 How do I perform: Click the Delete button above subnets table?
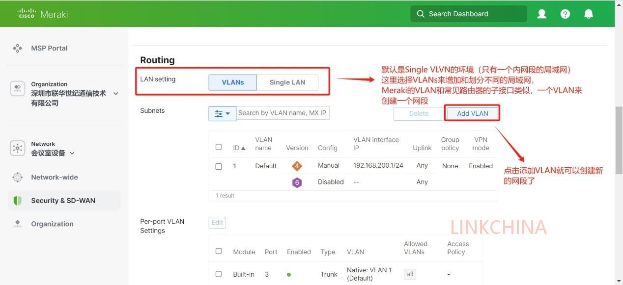tap(419, 113)
